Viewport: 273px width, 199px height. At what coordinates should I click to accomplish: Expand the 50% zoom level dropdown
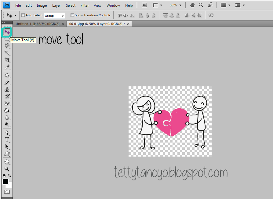176,5
